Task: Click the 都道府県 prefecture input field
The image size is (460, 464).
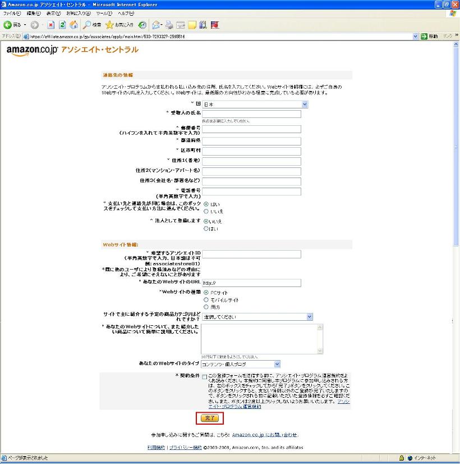Action: click(x=251, y=141)
